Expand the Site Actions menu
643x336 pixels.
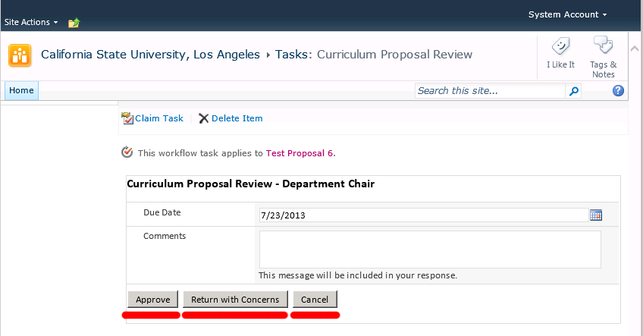tap(31, 23)
